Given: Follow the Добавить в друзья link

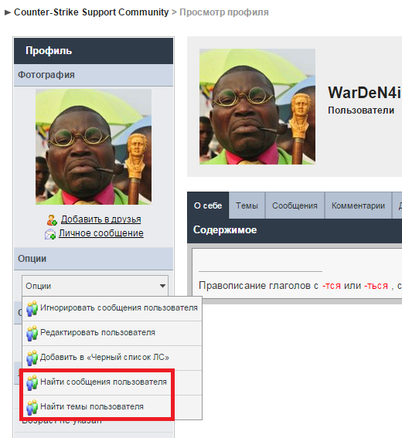Looking at the screenshot, I should click(101, 219).
